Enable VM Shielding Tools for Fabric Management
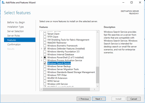The image size is (145, 103). click(x=45, y=40)
